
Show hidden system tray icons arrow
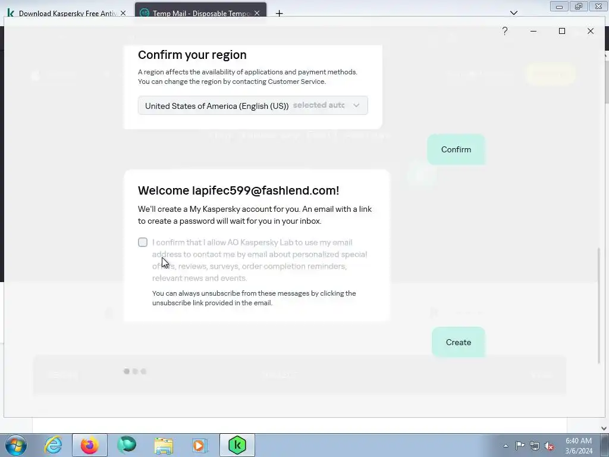coord(506,446)
